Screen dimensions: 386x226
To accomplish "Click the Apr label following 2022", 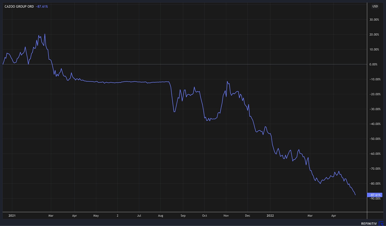I will (x=334, y=216).
